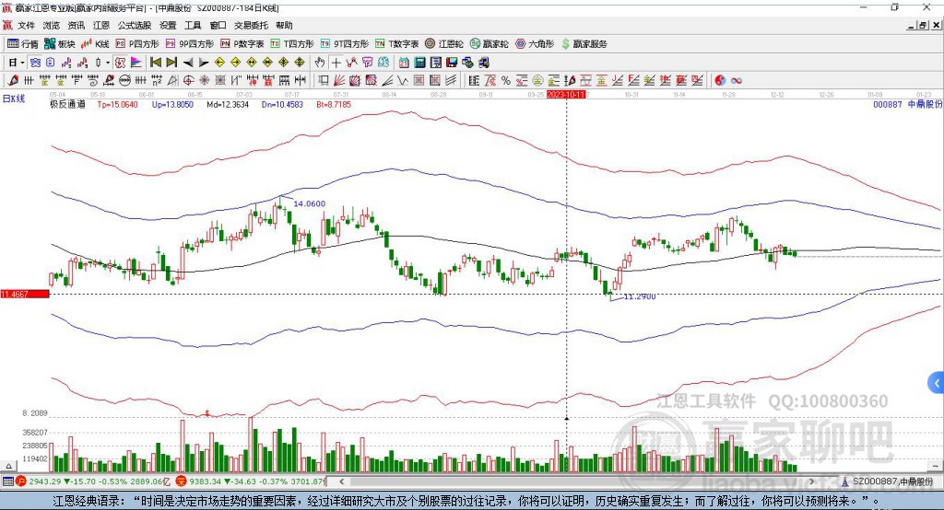Click the red 11.4667 price label
This screenshot has width=944, height=510.
pos(25,294)
